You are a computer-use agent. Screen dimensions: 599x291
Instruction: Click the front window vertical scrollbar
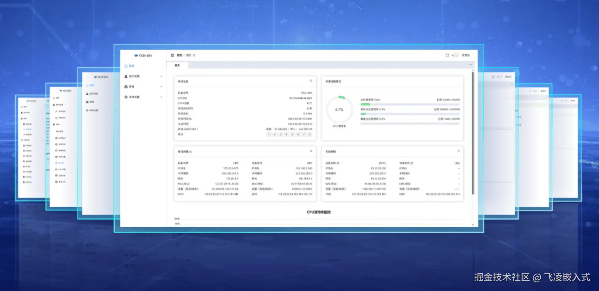click(x=473, y=133)
